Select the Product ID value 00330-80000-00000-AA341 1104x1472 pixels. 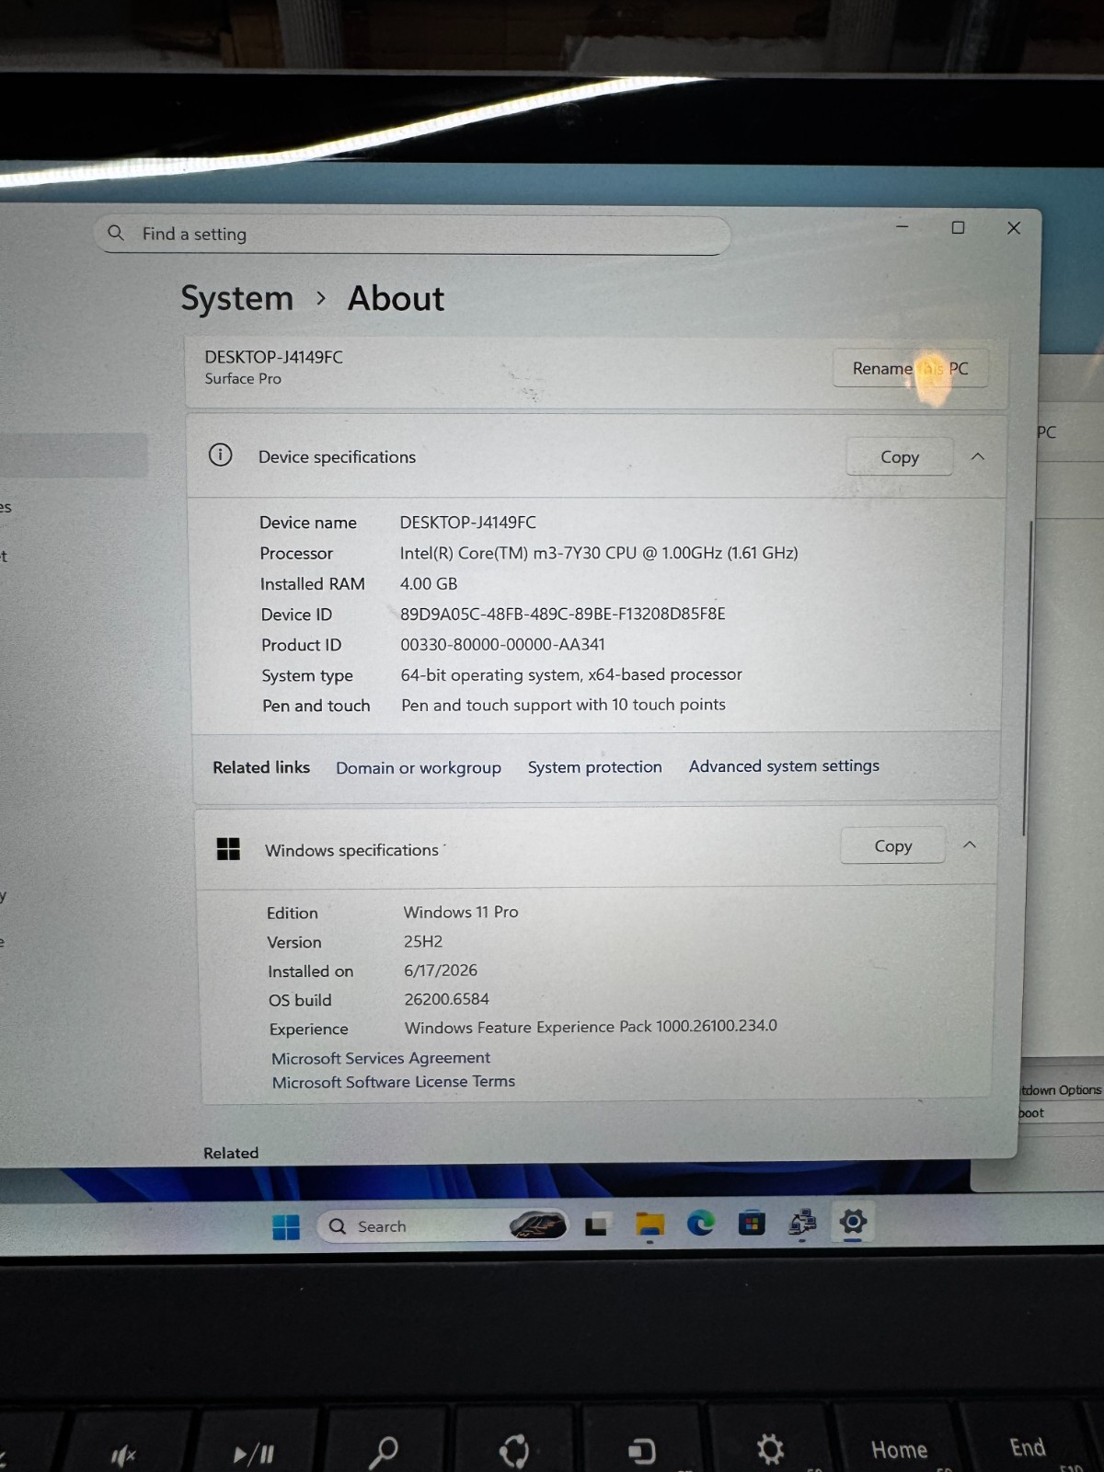[502, 644]
